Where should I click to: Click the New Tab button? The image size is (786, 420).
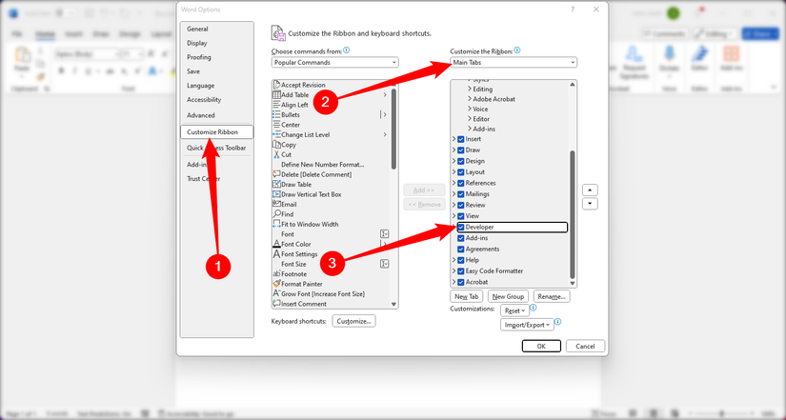467,297
